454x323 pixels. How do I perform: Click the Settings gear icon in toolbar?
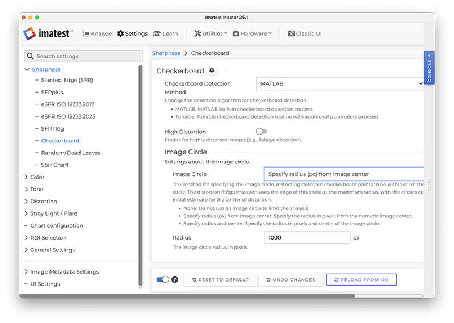point(120,33)
